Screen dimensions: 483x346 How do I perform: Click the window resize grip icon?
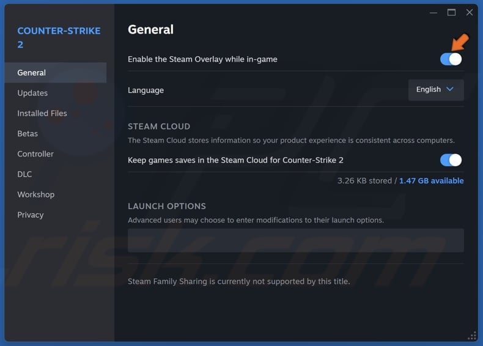tap(472, 336)
